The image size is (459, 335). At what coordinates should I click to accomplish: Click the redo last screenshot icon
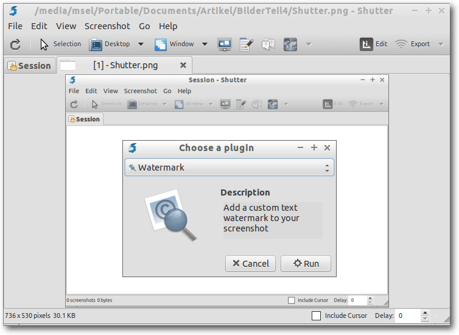point(15,44)
